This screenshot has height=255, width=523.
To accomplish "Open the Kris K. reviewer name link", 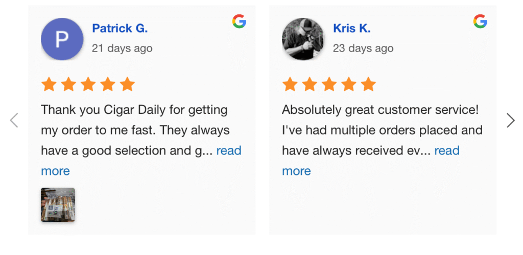I will [351, 29].
